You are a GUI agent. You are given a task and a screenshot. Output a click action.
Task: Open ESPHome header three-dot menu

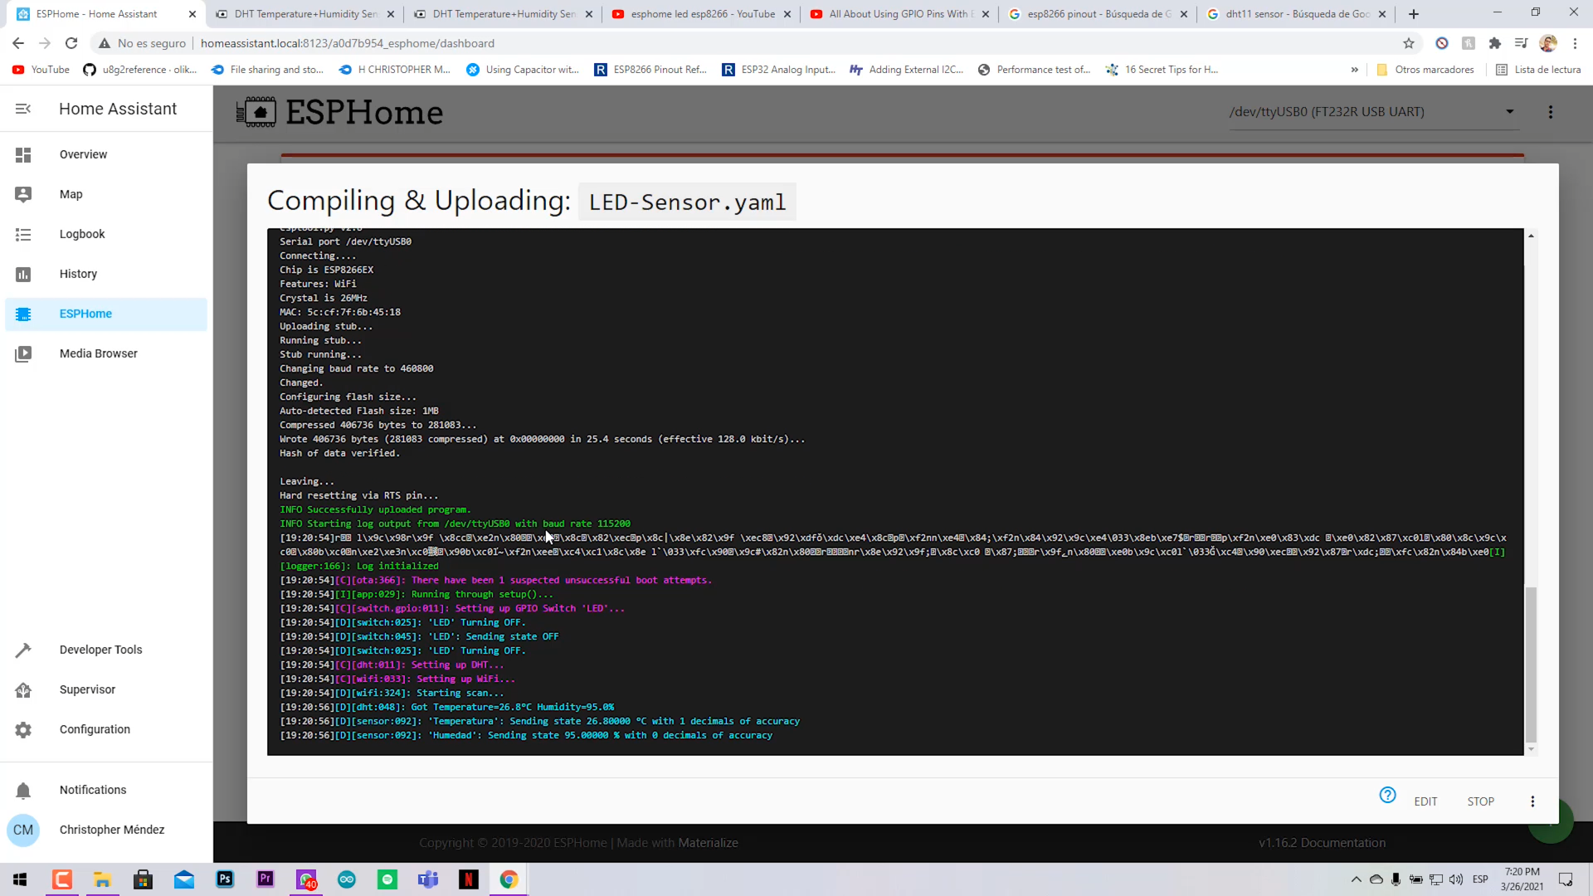[1550, 112]
